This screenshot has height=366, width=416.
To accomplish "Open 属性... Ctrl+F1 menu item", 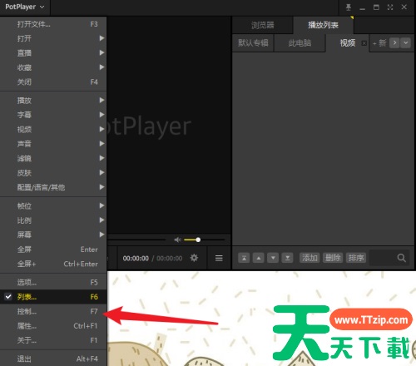I will point(53,326).
